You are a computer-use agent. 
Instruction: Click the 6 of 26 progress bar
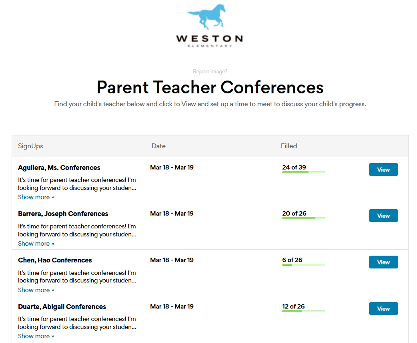pos(304,265)
